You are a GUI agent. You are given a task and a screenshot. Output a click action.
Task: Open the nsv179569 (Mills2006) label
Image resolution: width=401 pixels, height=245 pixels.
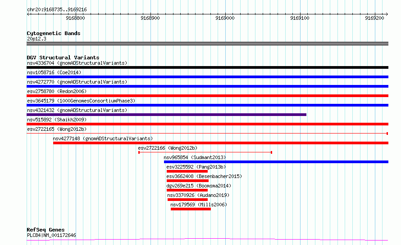point(199,205)
